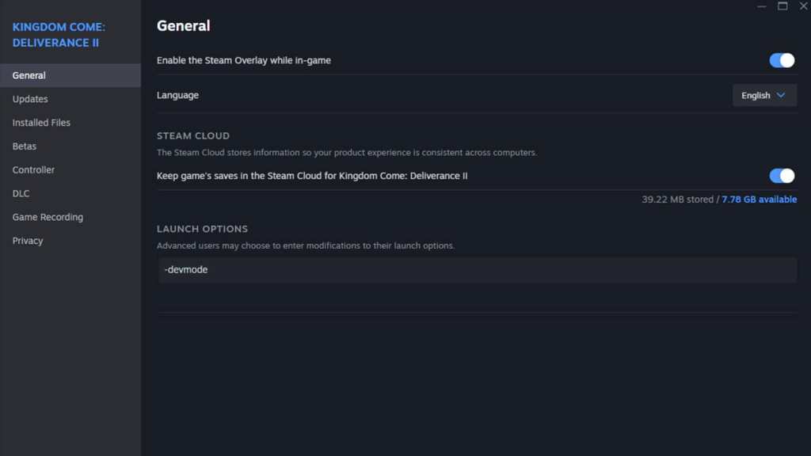Image resolution: width=811 pixels, height=456 pixels.
Task: Open Game Recording settings
Action: [x=48, y=217]
